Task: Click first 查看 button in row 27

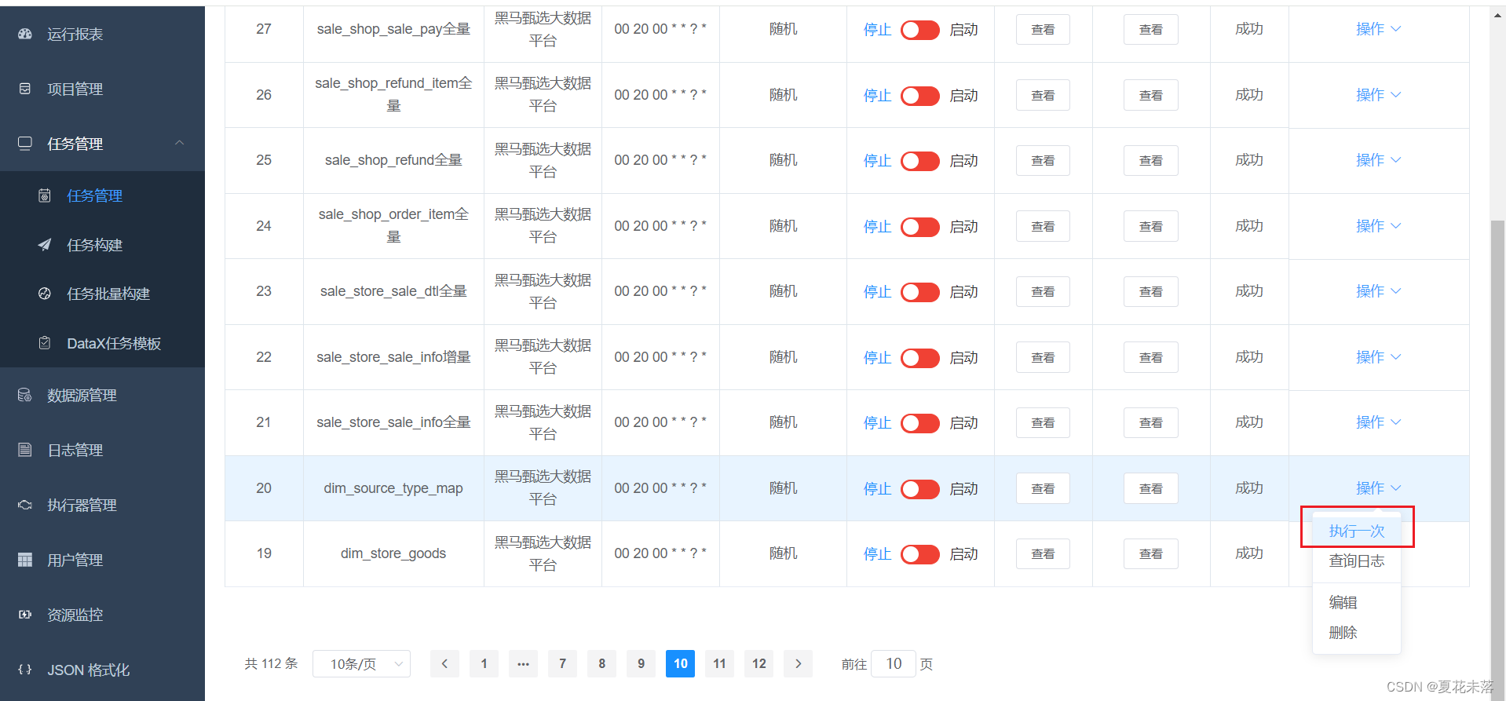Action: point(1043,30)
